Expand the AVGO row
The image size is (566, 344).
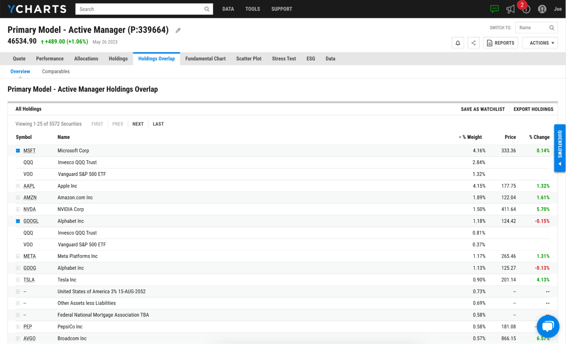tap(18, 339)
